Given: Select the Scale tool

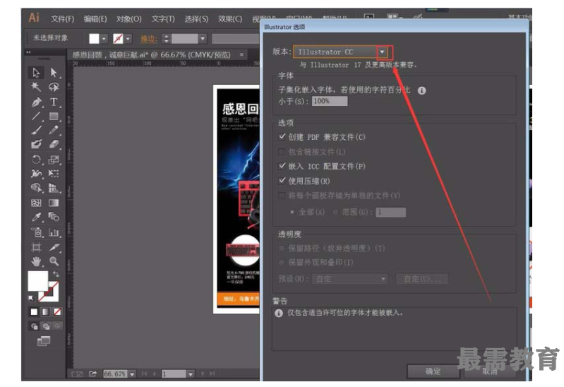Looking at the screenshot, I should pyautogui.click(x=54, y=160).
